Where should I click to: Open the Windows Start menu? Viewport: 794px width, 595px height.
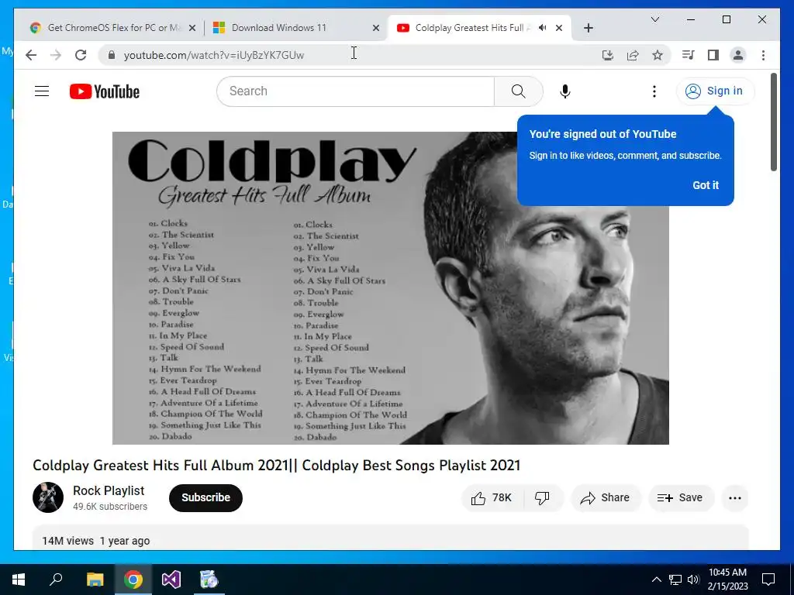click(x=19, y=580)
